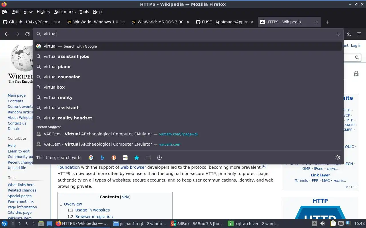The image size is (366, 228).
Task: Open search settings gear in URL dropdown
Action: pyautogui.click(x=338, y=158)
